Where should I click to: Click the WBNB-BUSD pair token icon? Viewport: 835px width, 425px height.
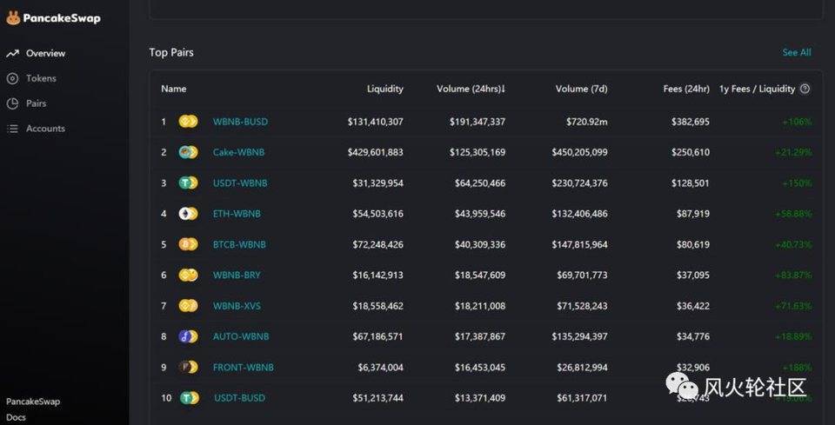coord(189,122)
